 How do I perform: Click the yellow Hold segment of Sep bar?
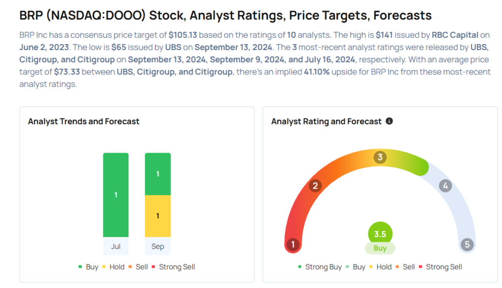pyautogui.click(x=158, y=216)
